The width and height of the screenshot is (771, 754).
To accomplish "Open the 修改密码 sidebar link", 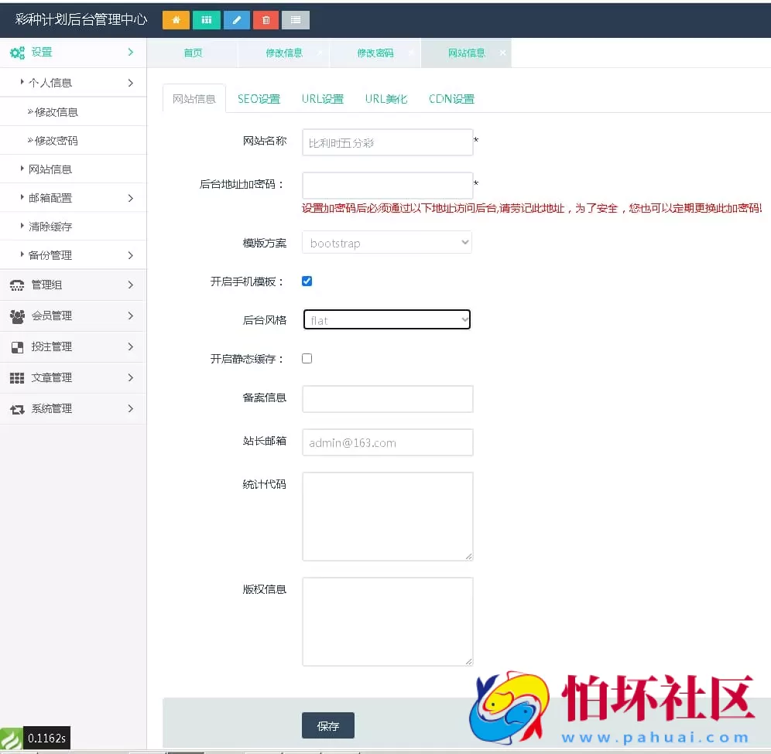I will pyautogui.click(x=60, y=140).
